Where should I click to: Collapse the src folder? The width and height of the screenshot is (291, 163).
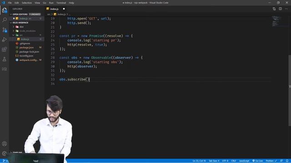click(x=21, y=35)
